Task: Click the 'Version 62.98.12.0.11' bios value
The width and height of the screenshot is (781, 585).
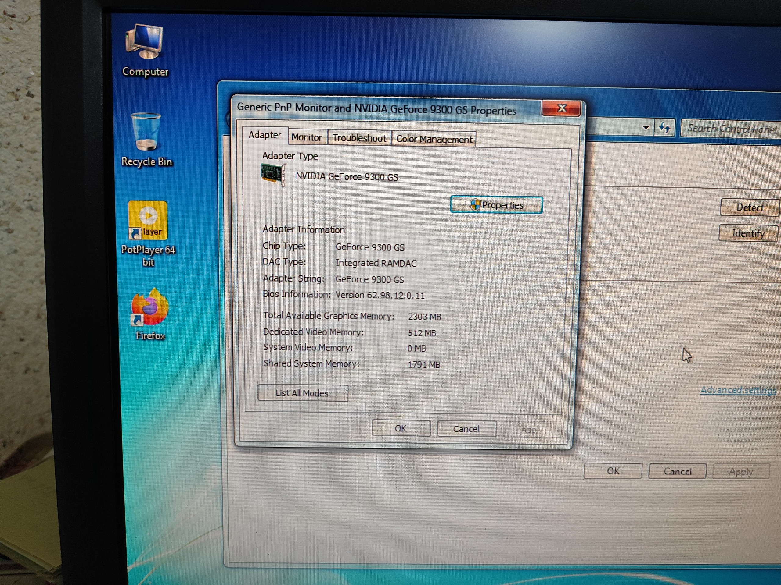Action: [380, 295]
